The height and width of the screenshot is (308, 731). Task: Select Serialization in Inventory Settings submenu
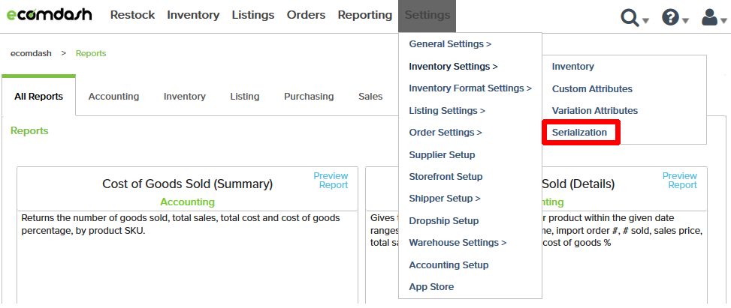point(579,133)
